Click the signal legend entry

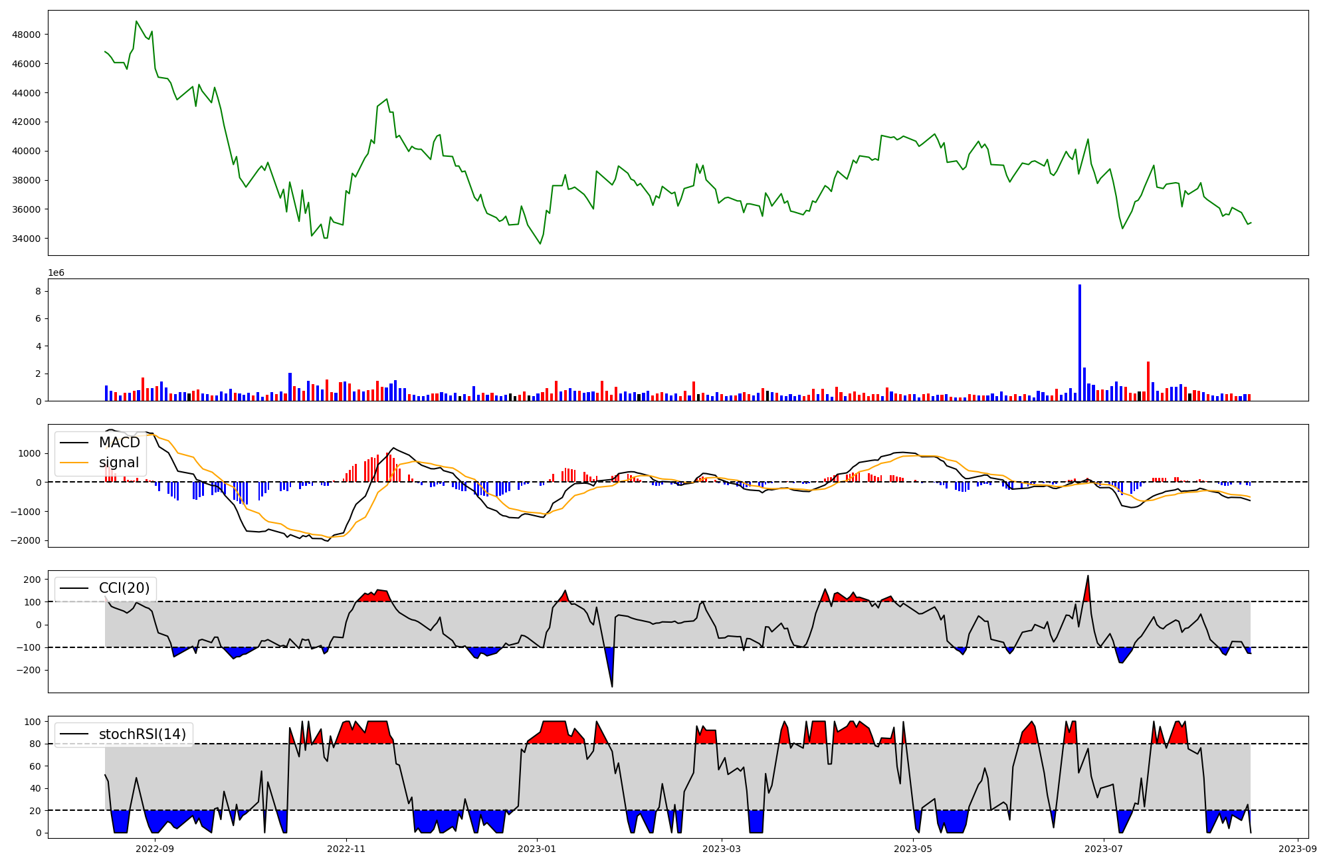[119, 463]
